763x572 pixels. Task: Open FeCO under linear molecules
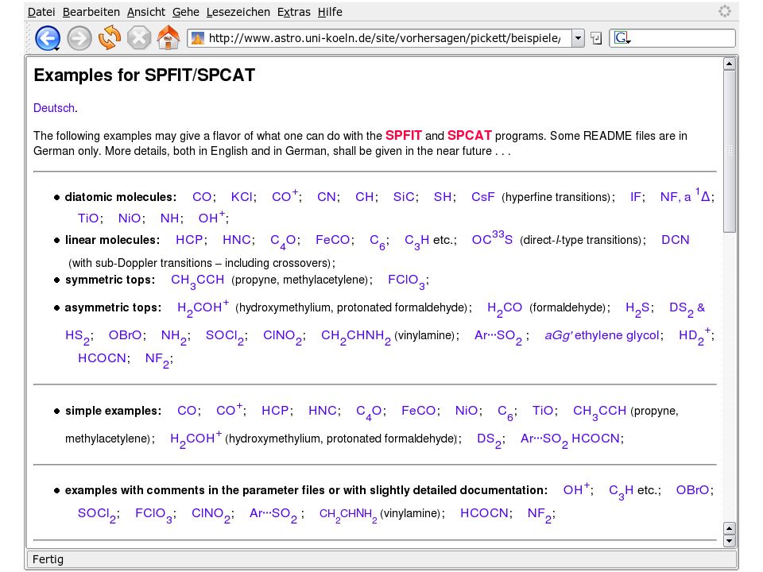point(333,240)
